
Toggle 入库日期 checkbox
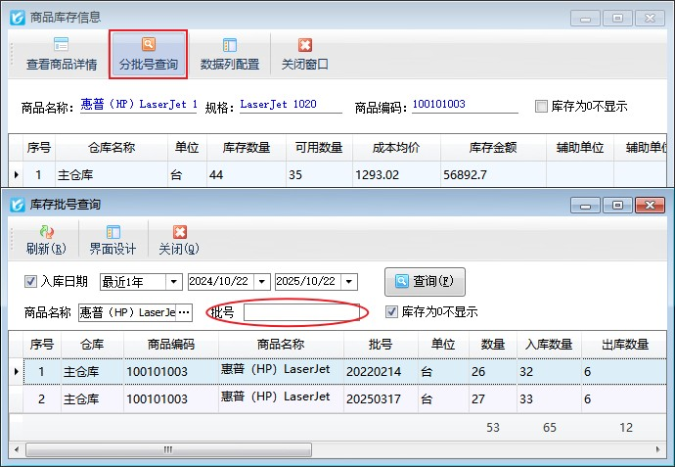click(30, 282)
